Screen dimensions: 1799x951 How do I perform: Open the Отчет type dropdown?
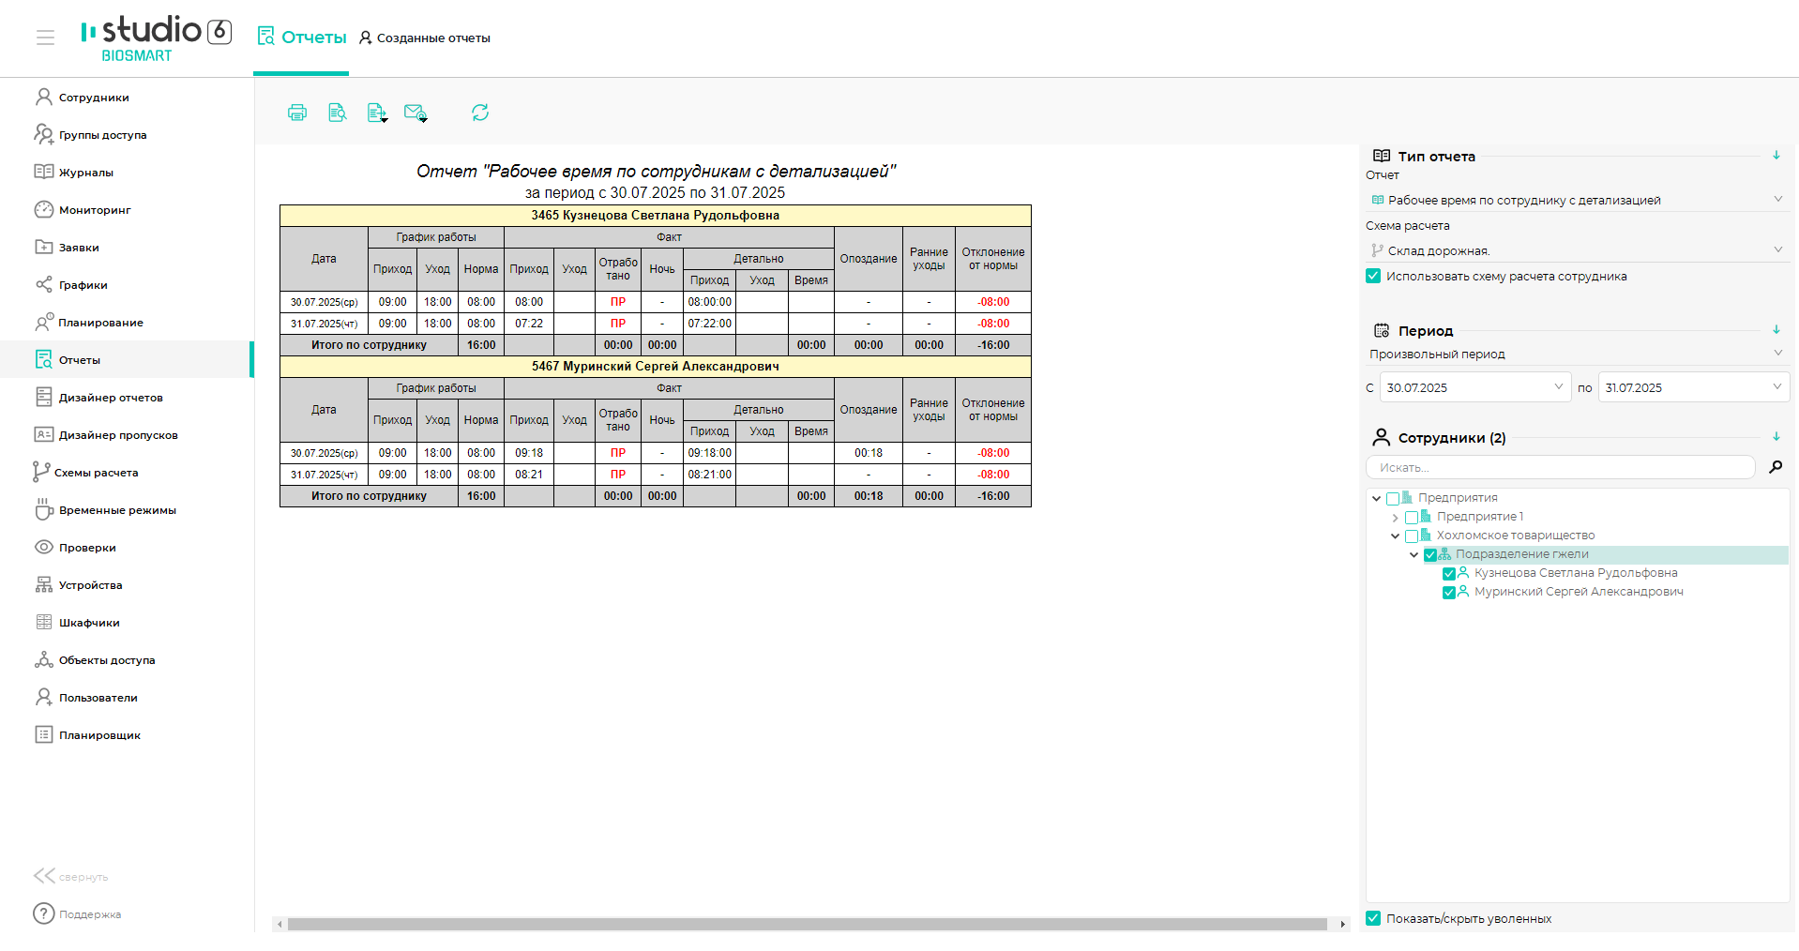point(1578,200)
